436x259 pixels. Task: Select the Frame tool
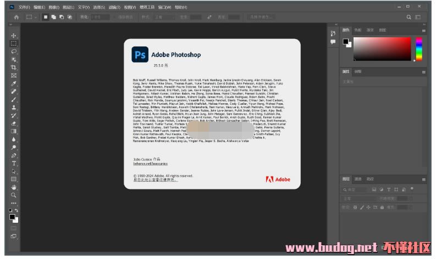coord(14,76)
